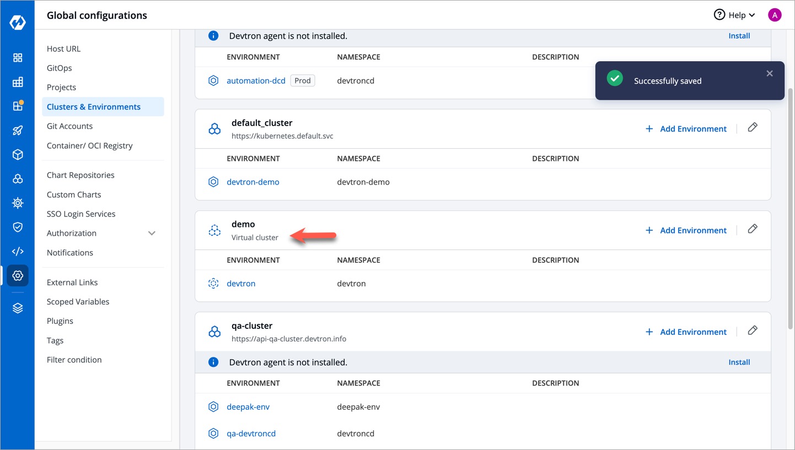Image resolution: width=795 pixels, height=450 pixels.
Task: Add Environment to default_cluster
Action: click(x=686, y=129)
